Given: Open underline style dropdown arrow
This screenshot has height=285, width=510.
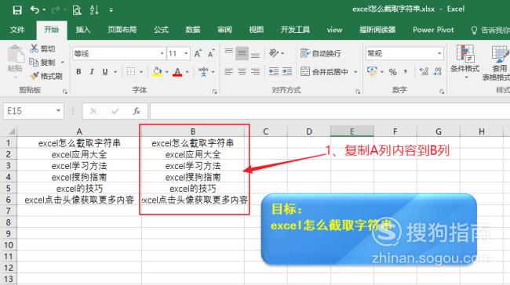Looking at the screenshot, I should 115,72.
